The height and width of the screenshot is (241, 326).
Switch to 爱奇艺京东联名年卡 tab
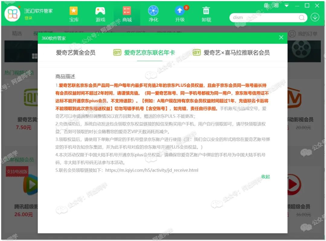(149, 53)
